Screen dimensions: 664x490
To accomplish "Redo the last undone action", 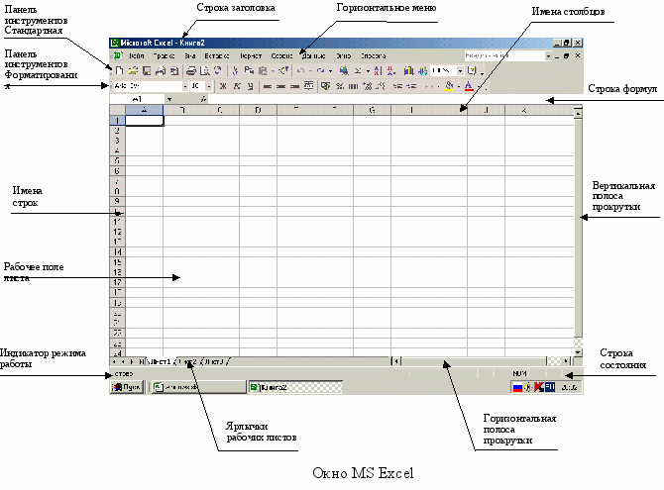I will (x=320, y=70).
